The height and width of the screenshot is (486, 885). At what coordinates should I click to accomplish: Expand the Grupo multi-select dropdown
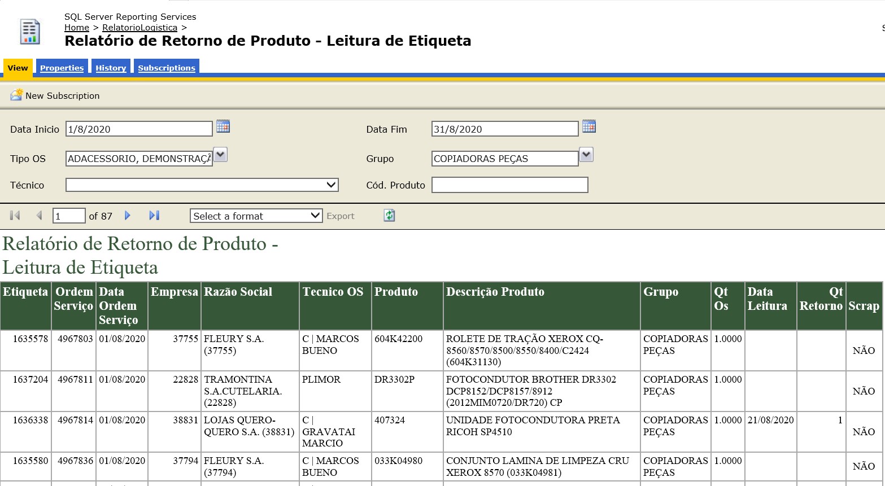[x=586, y=155]
